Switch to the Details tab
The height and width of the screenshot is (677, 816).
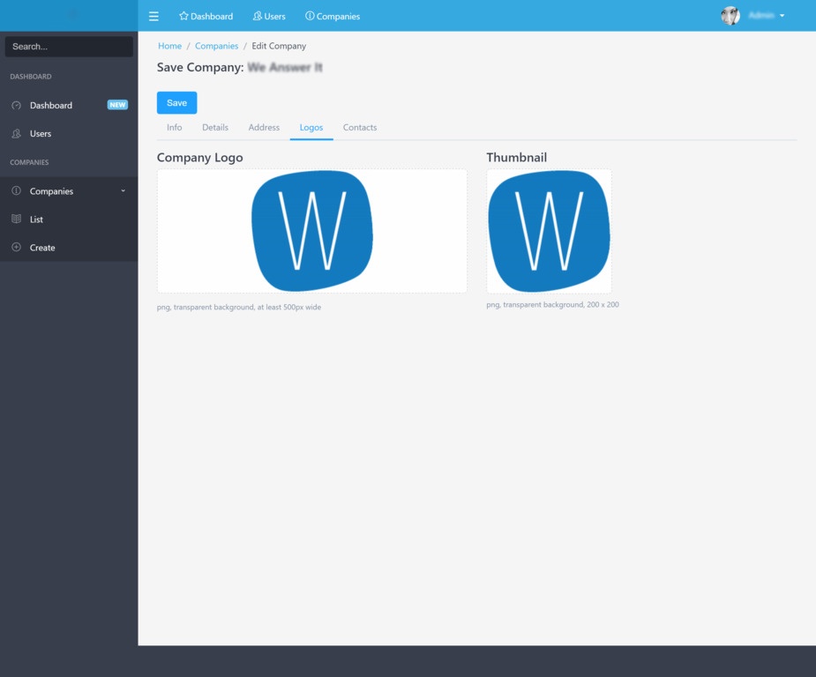215,128
